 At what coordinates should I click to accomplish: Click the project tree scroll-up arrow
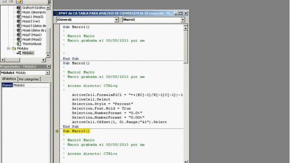click(x=48, y=8)
